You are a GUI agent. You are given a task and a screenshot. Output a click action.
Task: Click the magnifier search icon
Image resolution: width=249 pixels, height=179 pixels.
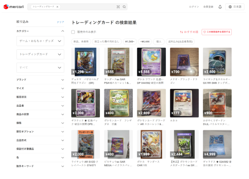point(124,7)
